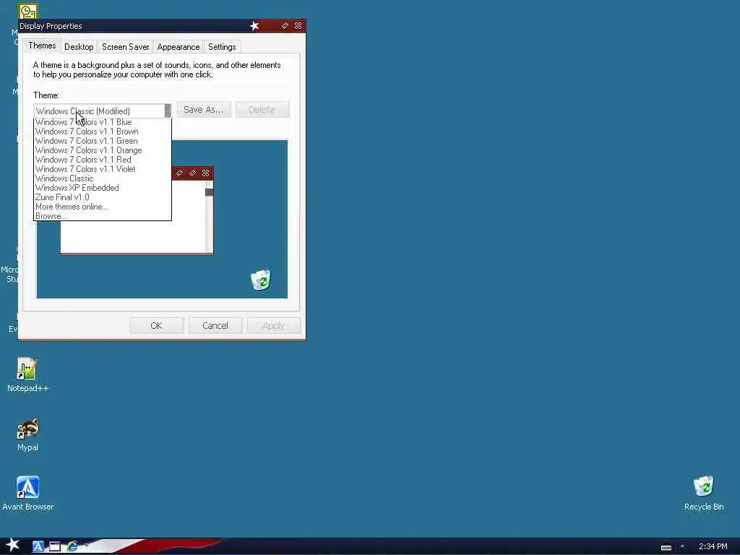Viewport: 740px width, 555px height.
Task: Click the OK button
Action: [x=156, y=326]
